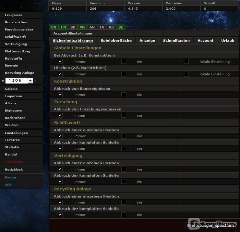The height and width of the screenshot is (232, 240).
Task: Open the Schnelltasten tab
Action: tap(176, 41)
